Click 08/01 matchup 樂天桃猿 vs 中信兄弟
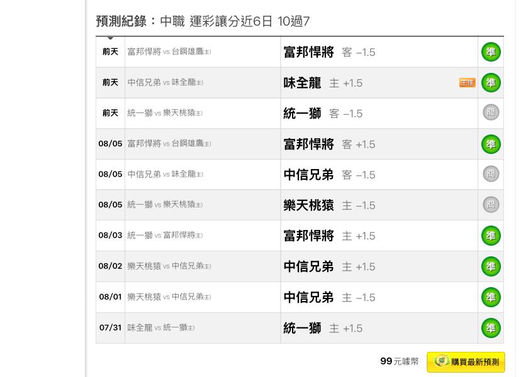Screen dimensions: 521x377 (x=169, y=297)
